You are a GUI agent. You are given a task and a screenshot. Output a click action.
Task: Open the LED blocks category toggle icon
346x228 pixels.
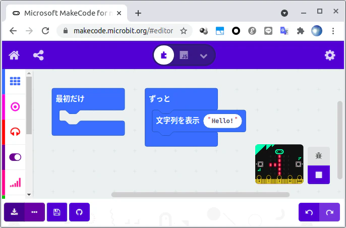15,157
